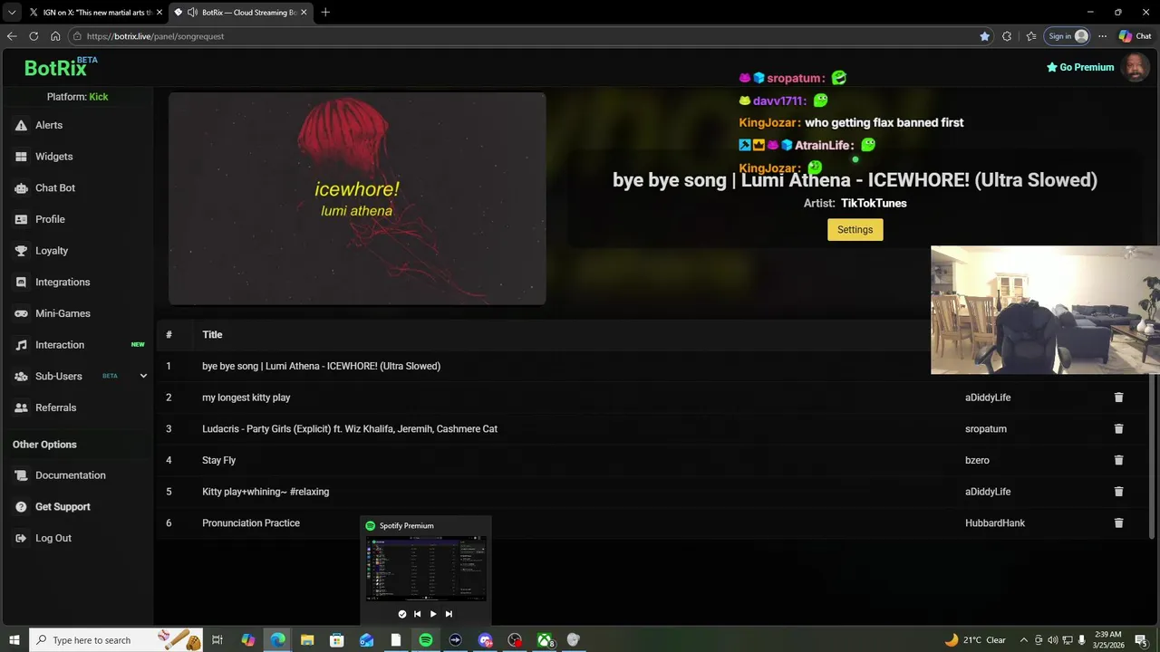Click requester name 'HubbardHank'
Image resolution: width=1160 pixels, height=652 pixels.
point(995,523)
